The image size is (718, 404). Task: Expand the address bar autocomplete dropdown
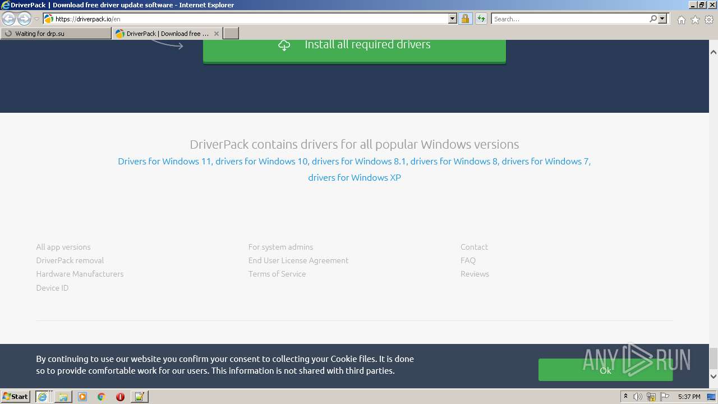coord(453,19)
